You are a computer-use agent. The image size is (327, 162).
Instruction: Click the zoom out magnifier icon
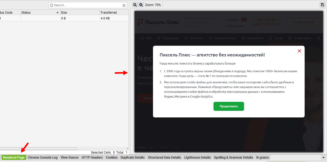pyautogui.click(x=135, y=5)
